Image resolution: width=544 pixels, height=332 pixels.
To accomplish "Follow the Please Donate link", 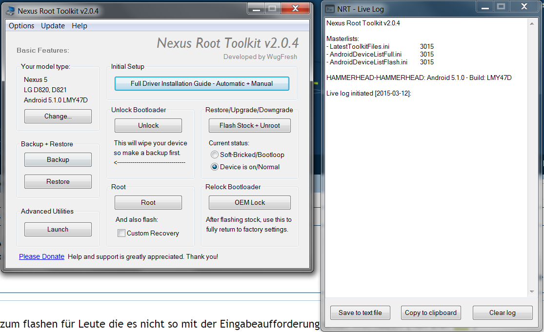I will [41, 256].
